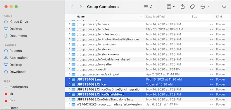Image resolution: width=231 pixels, height=110 pixels.
Task: Select UBF8T346G9.OfficeOsfWebHost row name
Action: 100,95
